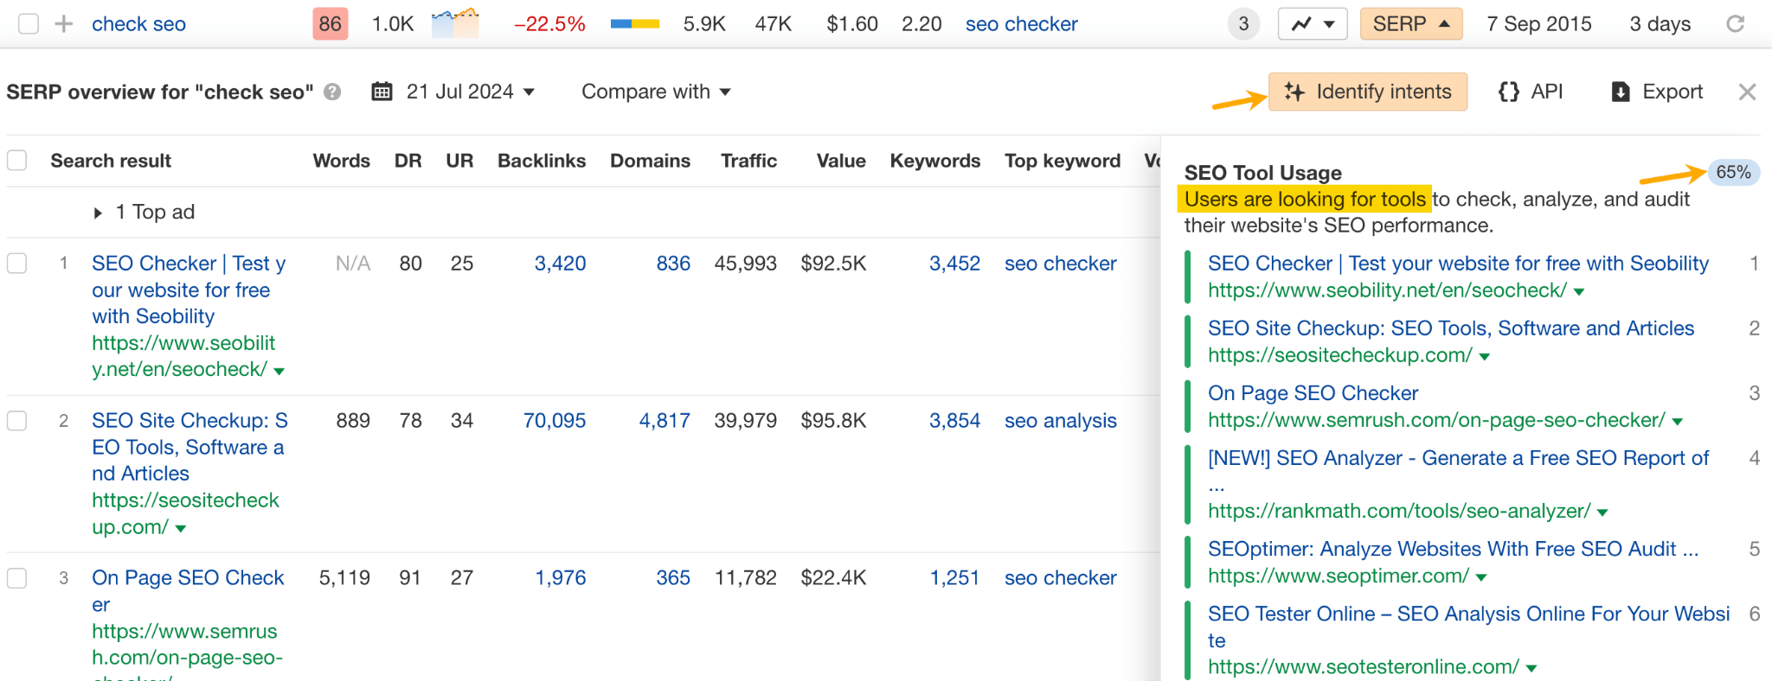The image size is (1772, 681).
Task: Open the trend chart icon dropdown
Action: (1312, 24)
